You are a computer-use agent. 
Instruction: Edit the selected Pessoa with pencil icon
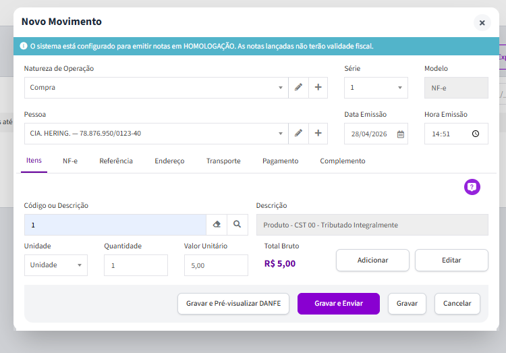pyautogui.click(x=298, y=134)
